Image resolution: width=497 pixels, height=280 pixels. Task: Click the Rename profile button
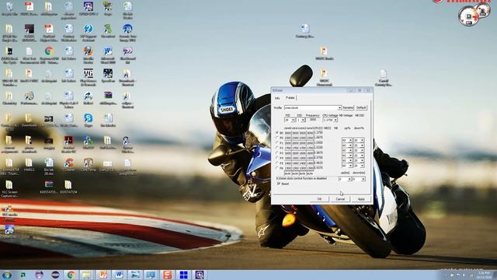tap(348, 108)
